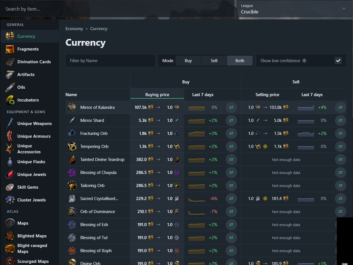Click the Filter by Name field
The image size is (353, 265).
point(110,61)
